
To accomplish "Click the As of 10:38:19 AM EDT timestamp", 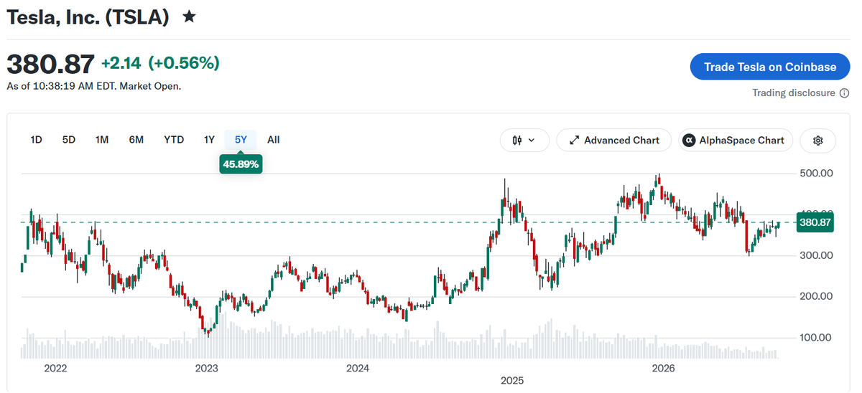I will click(93, 86).
